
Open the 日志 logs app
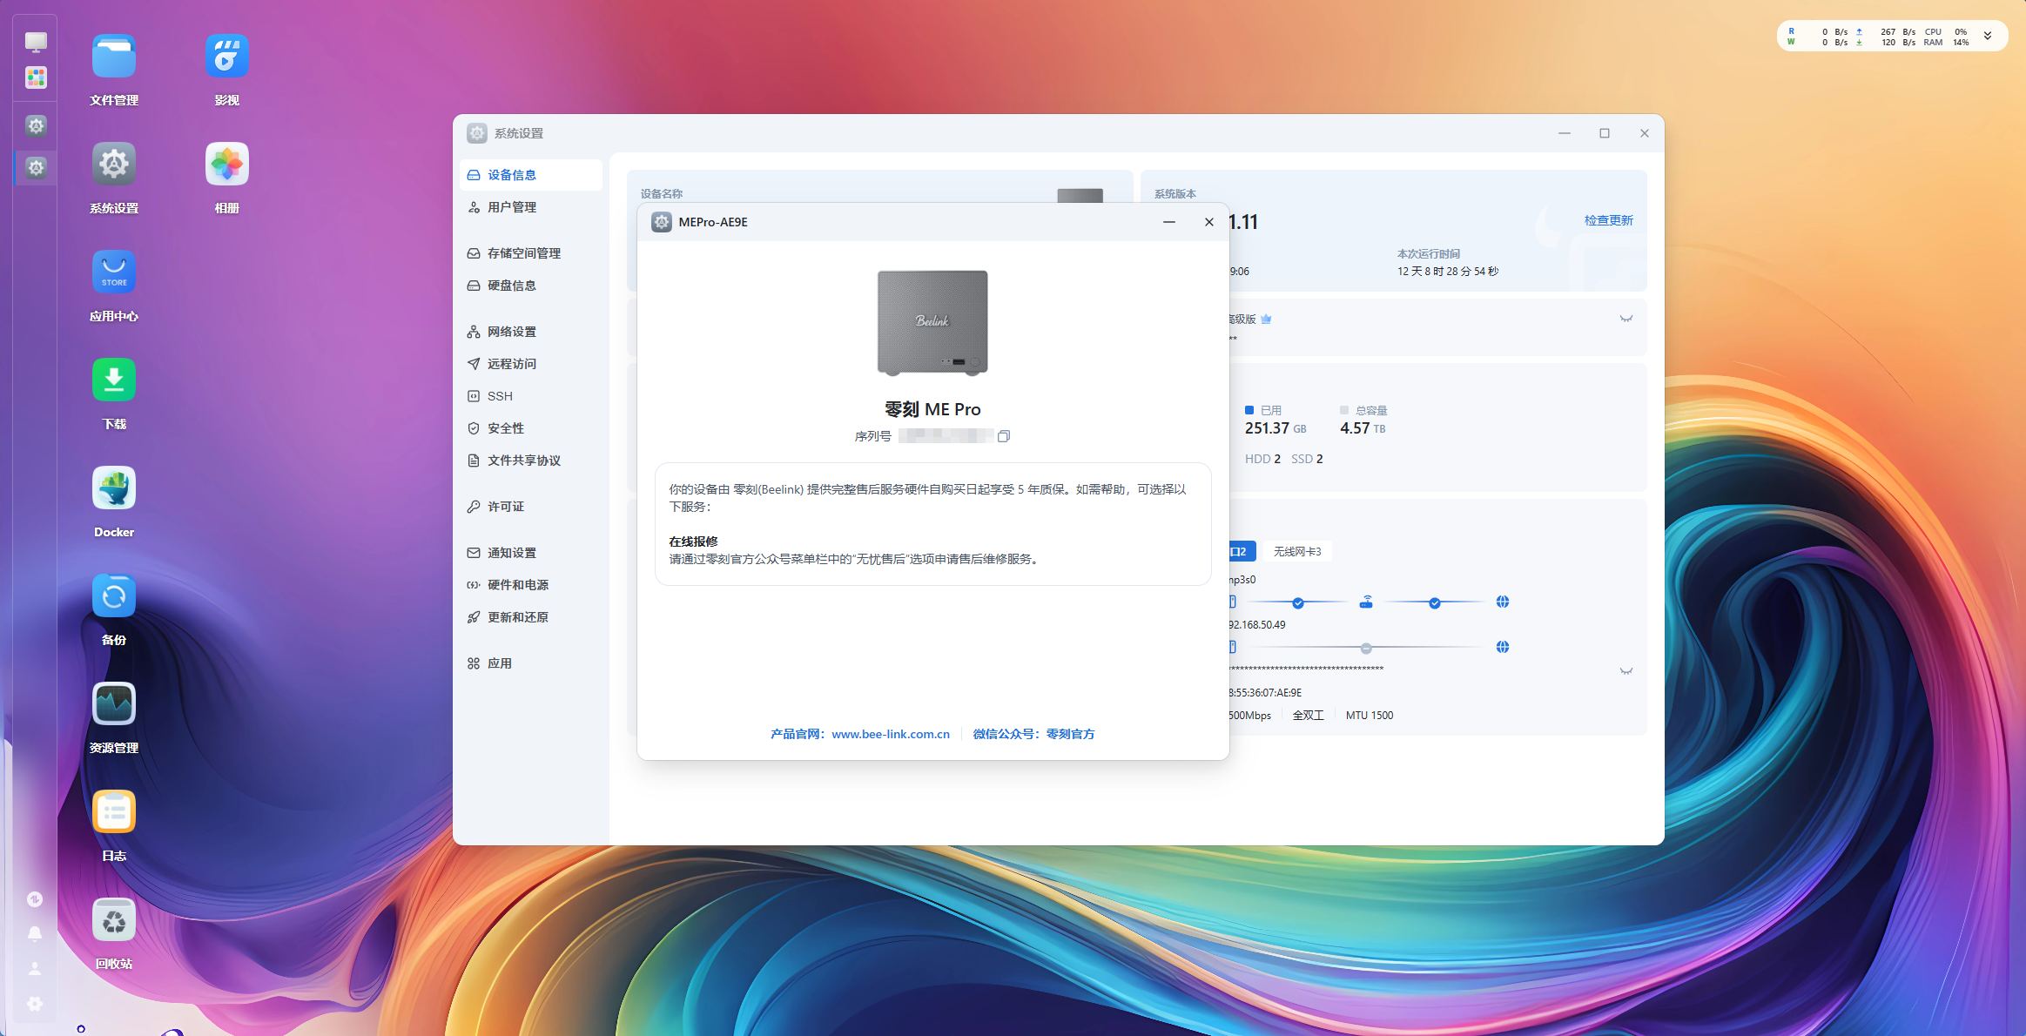click(113, 811)
